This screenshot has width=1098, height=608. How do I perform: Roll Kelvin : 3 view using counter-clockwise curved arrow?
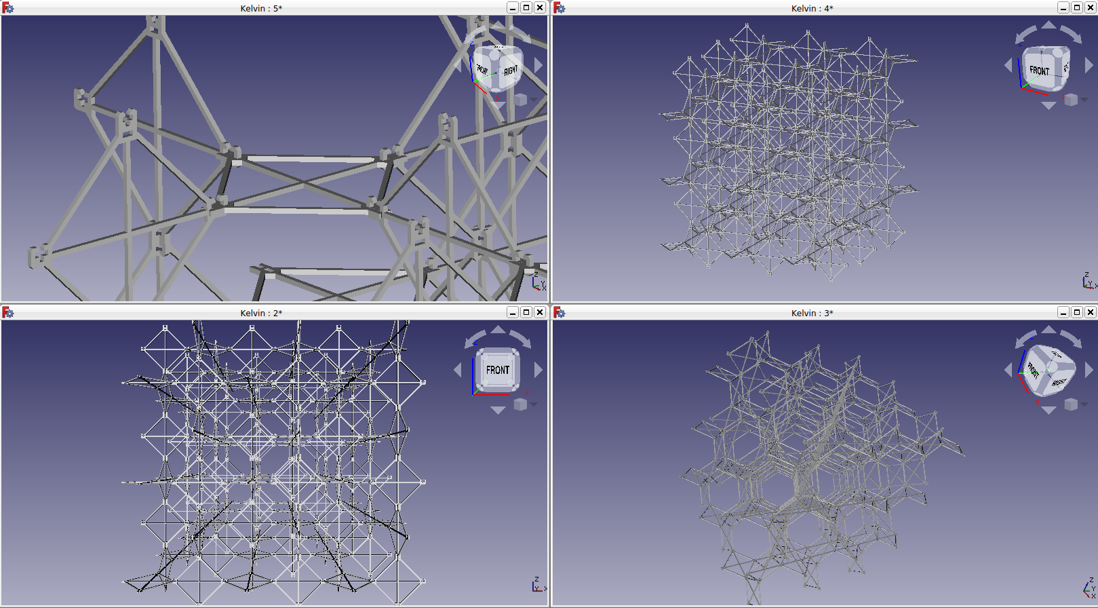(1025, 338)
